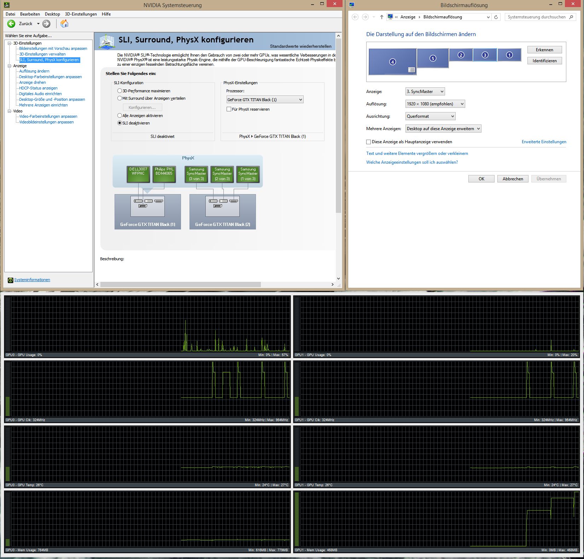Select the 3D-Performance maximieren radio button
The width and height of the screenshot is (584, 559).
pos(119,91)
